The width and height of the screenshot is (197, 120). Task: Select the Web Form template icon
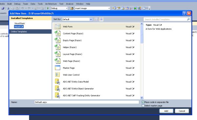point(57,26)
